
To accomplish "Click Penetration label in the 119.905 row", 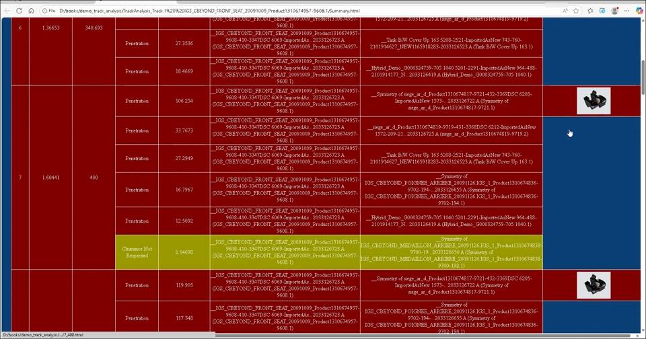I will click(x=137, y=285).
